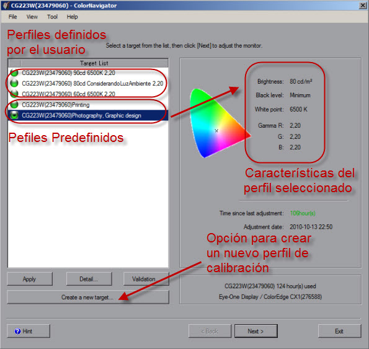369x349 pixels.
Task: Click the 106hour(s) time since adjustment value
Action: click(x=303, y=213)
